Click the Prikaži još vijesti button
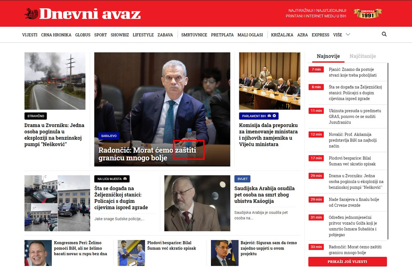412x280 pixels. pyautogui.click(x=348, y=262)
